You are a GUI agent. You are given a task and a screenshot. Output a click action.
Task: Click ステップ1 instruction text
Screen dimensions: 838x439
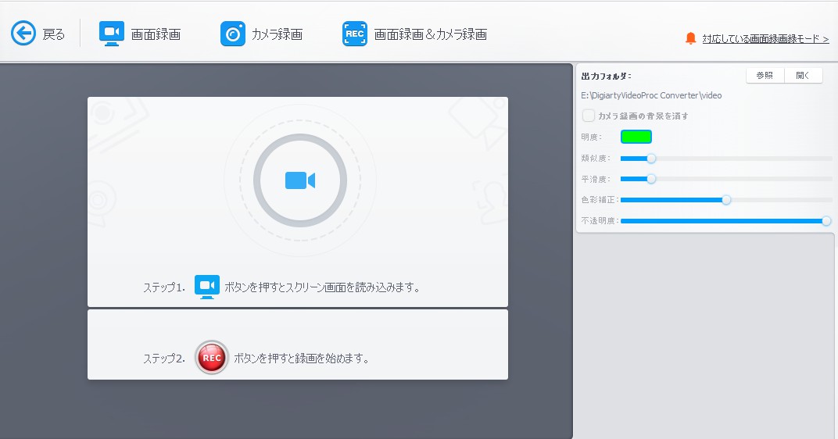322,287
